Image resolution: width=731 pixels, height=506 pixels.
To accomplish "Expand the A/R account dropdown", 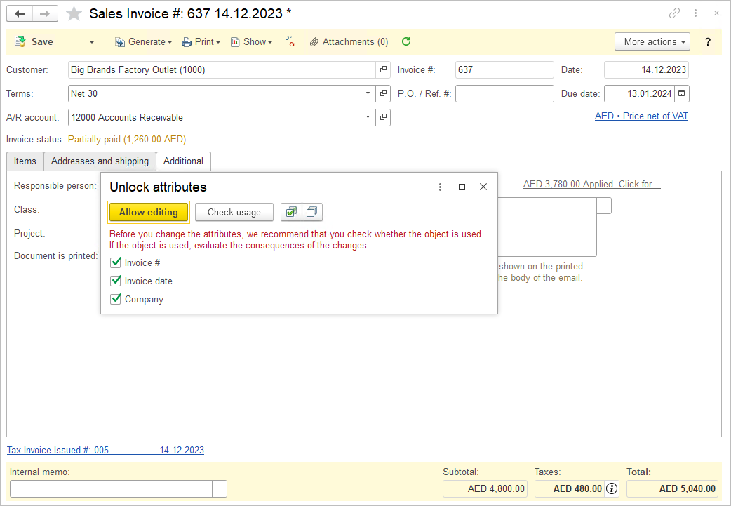I will click(368, 118).
